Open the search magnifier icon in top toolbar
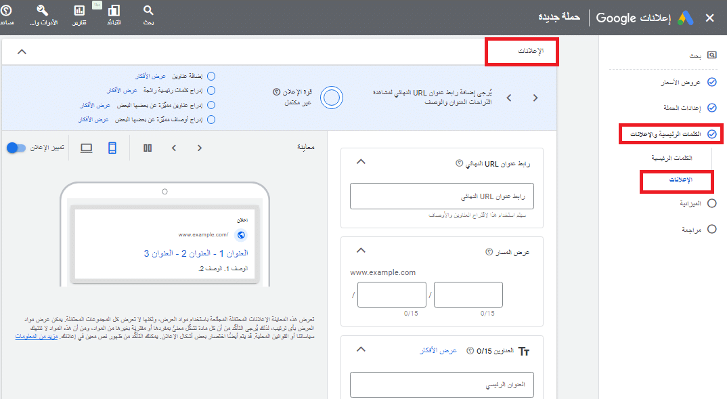 coord(148,10)
